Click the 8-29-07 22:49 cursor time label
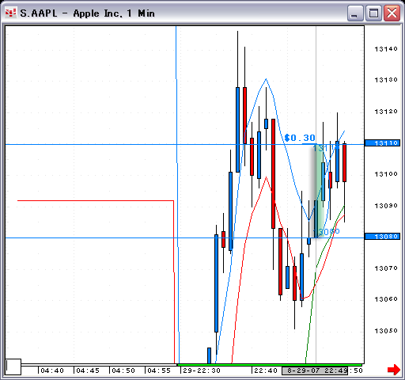This screenshot has width=405, height=380. click(x=315, y=370)
